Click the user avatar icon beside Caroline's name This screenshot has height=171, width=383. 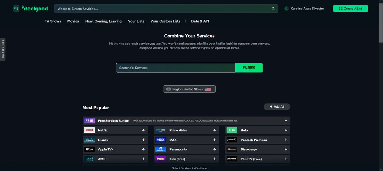pos(286,9)
